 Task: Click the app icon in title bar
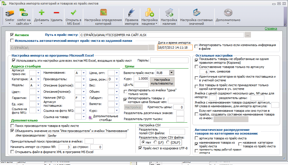pos(4,3)
